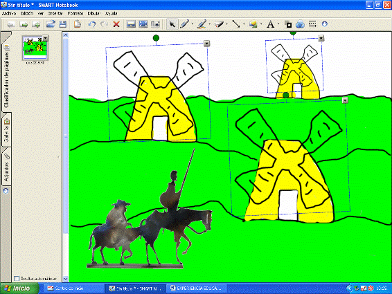Screen dimensions: 392x294
Task: Open small top-right windmill menu arrow
Action: [321, 38]
